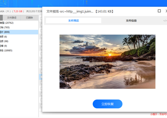Viewport: 167px width, 118px height.
Task: Tick the highlighted file row checkbox
Action: 41,77
